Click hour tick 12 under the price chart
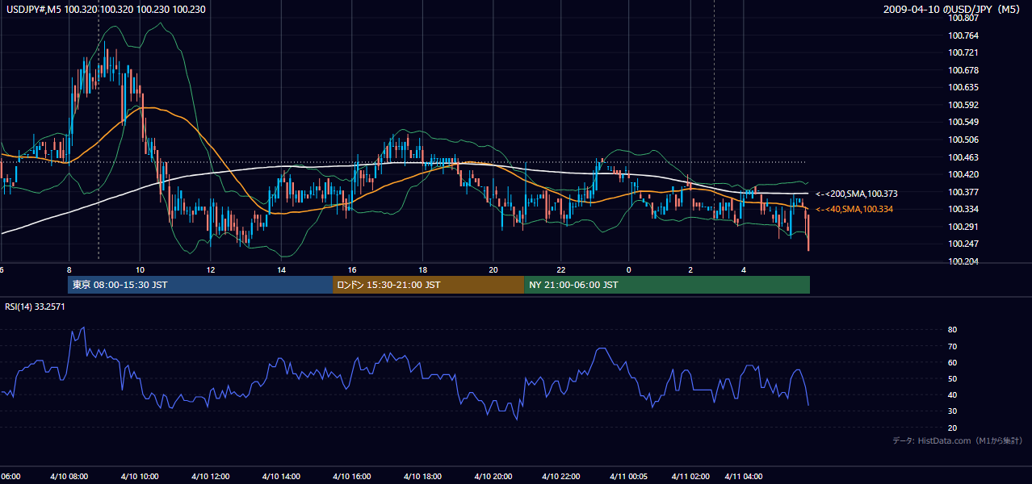 (211, 269)
